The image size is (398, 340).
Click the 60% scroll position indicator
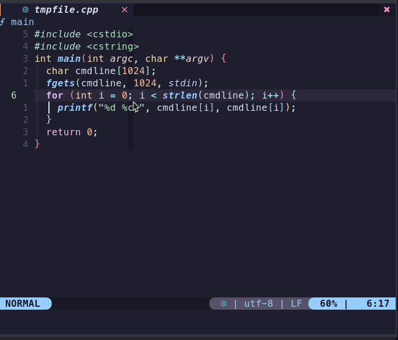point(329,304)
